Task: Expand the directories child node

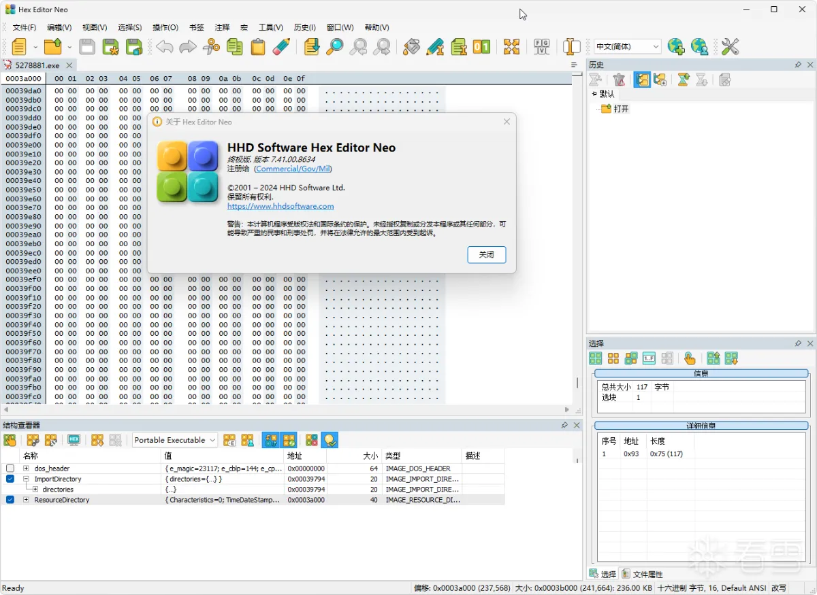Action: [x=35, y=490]
